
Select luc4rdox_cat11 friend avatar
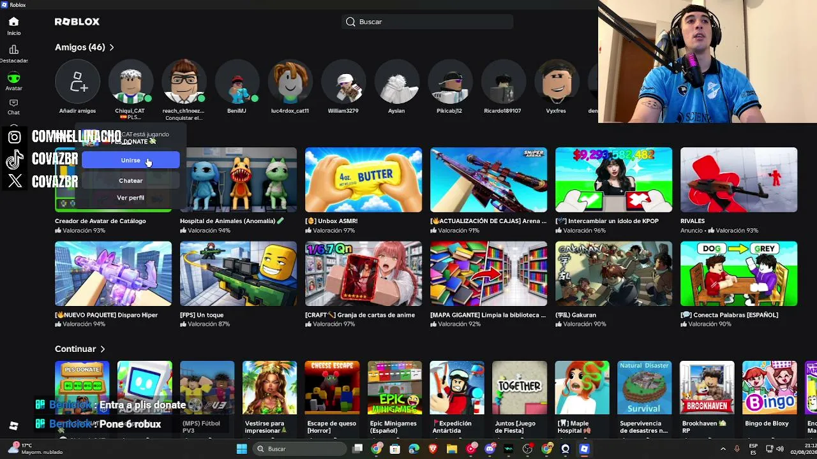(290, 82)
